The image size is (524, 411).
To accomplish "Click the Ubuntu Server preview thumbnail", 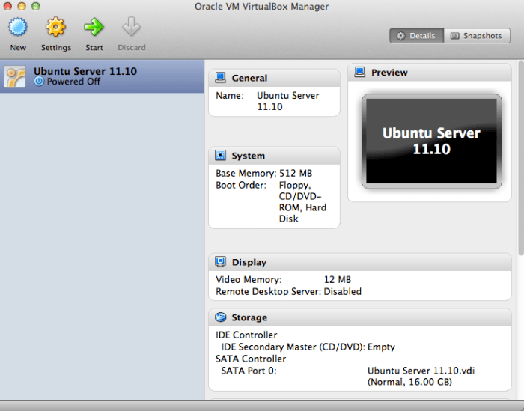I will tap(431, 141).
